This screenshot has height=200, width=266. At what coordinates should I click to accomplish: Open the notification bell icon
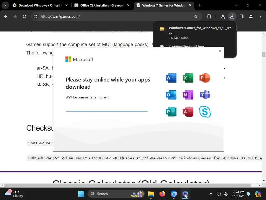click(248, 194)
